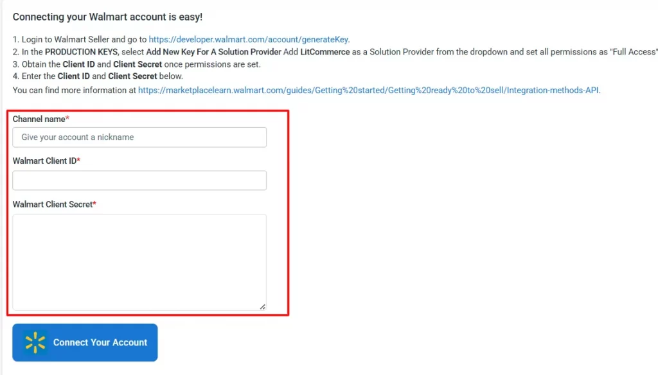Click the heading Connecting your Walmart account

pyautogui.click(x=107, y=17)
